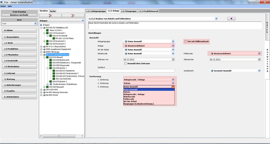Toggle Auswahl ohne Zeitraum checkbox
Viewport: 270px width, 144px height.
pyautogui.click(x=126, y=63)
